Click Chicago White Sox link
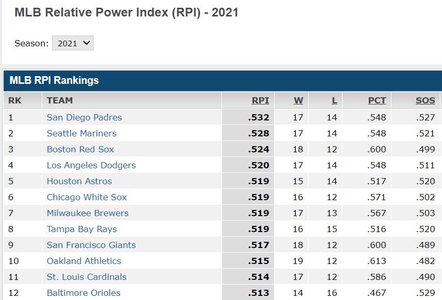The width and height of the screenshot is (442, 300). pyautogui.click(x=87, y=197)
